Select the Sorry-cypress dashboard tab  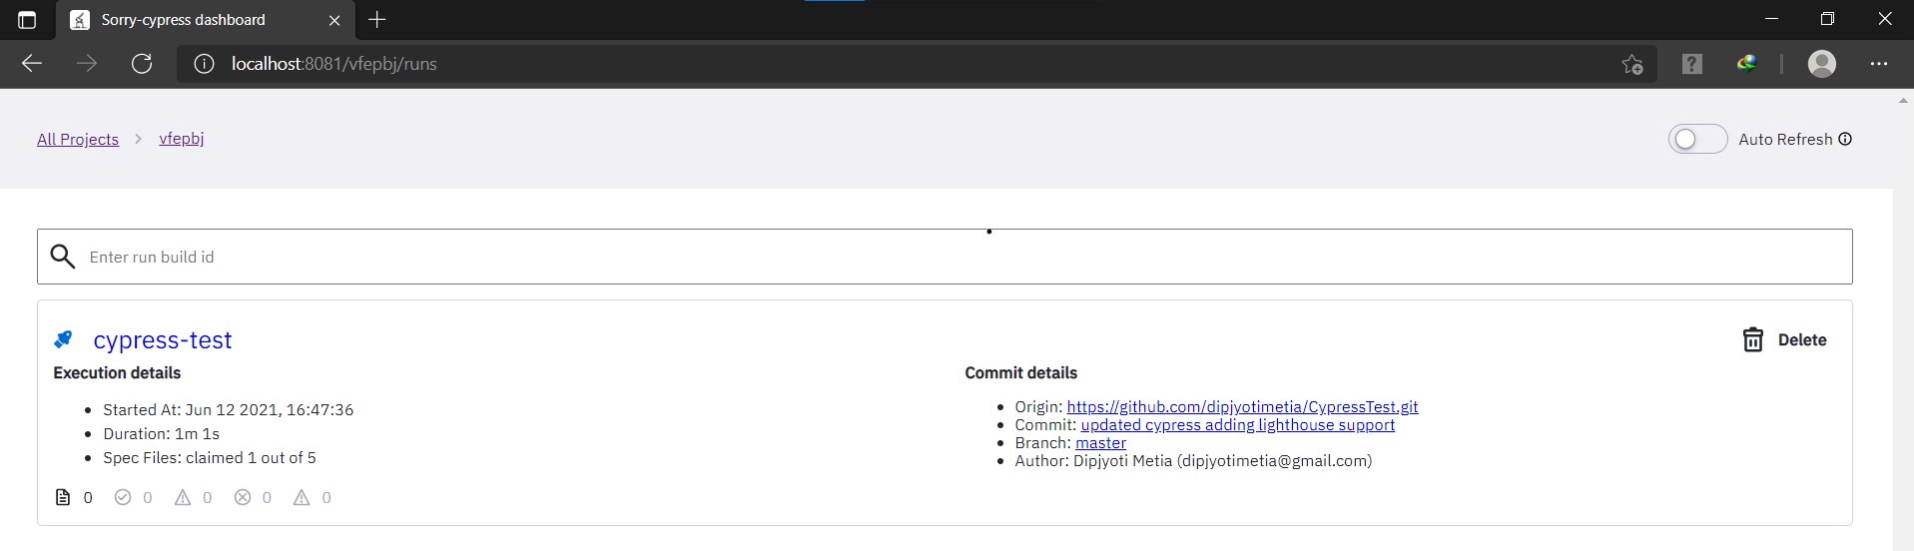[x=206, y=20]
